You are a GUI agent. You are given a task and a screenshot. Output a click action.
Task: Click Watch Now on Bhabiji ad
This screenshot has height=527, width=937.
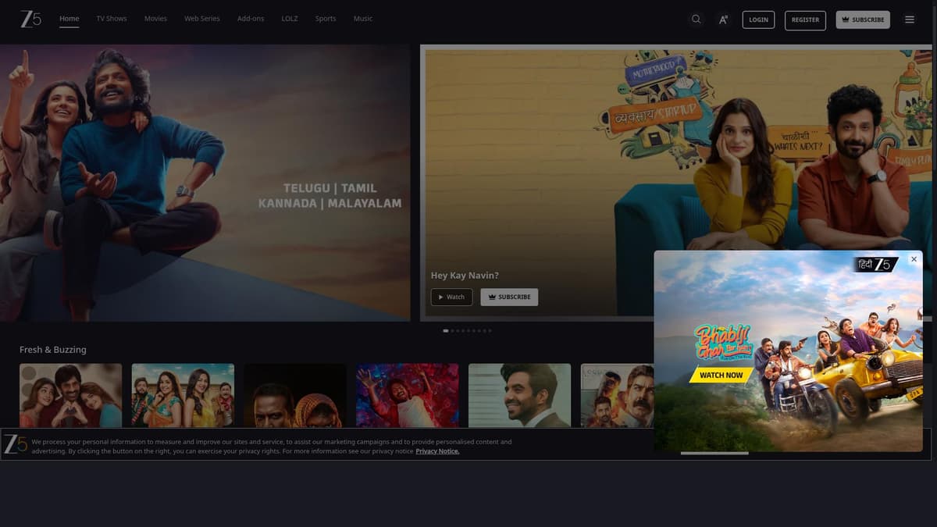click(x=721, y=375)
